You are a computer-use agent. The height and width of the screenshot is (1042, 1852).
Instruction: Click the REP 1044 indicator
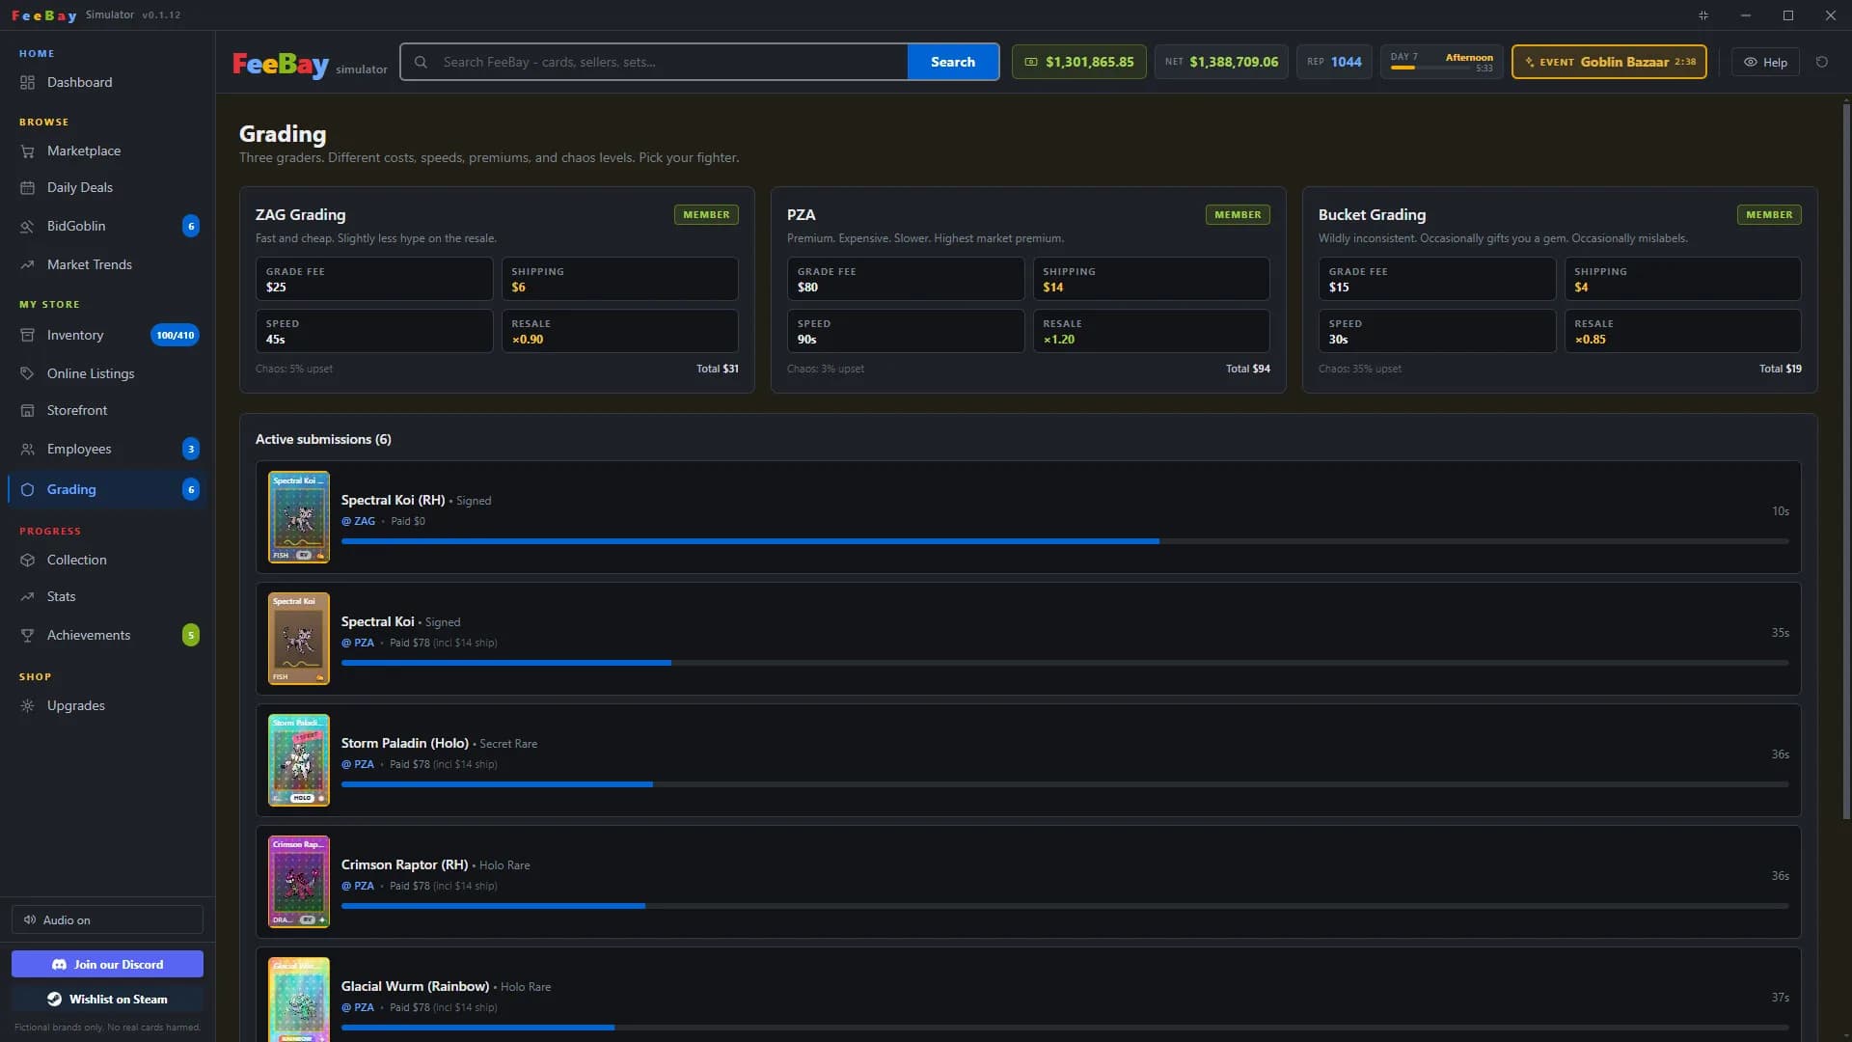point(1334,62)
